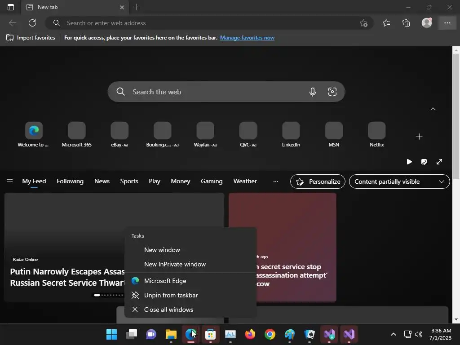Add a new quick link site
Screen dimensions: 460x345
tap(419, 137)
